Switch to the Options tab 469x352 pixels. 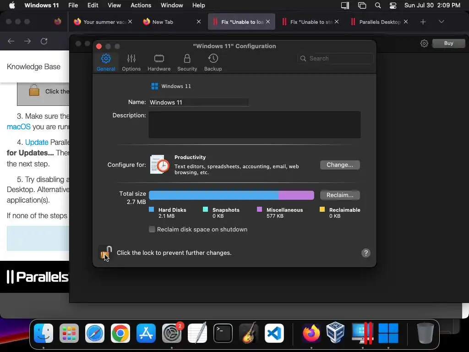131,62
